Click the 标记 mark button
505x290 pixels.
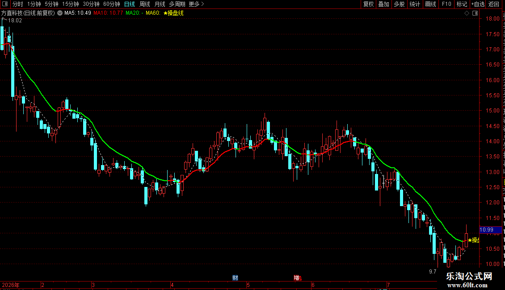(x=462, y=4)
